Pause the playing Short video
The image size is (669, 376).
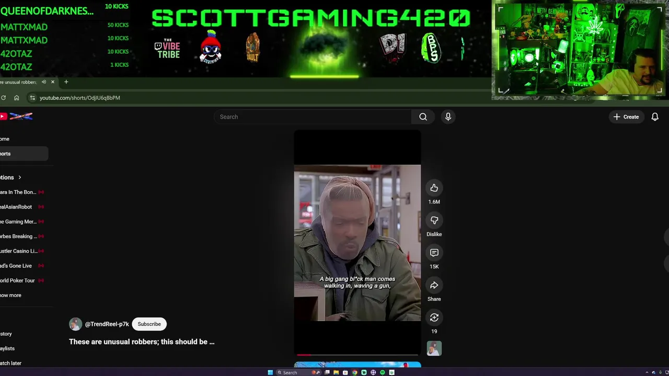(x=357, y=243)
